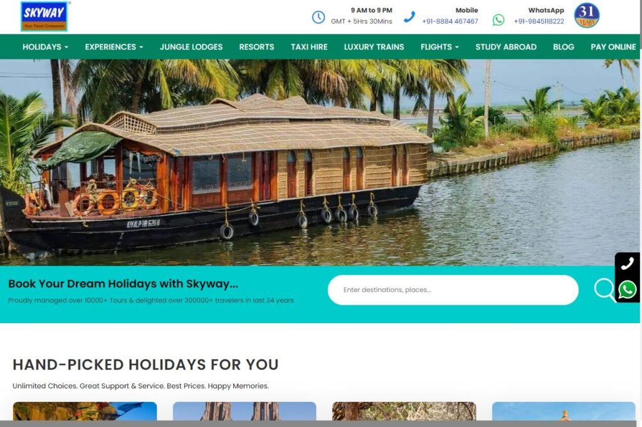Screen dimensions: 642x427
Task: Click the blue phone icon near Mobile
Action: click(409, 17)
